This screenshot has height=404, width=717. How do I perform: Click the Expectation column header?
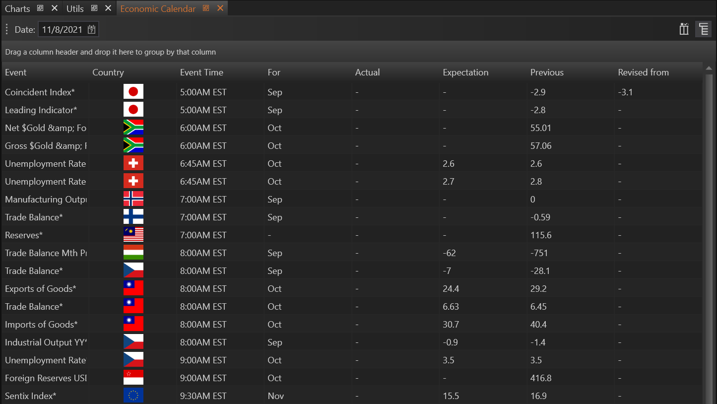465,72
